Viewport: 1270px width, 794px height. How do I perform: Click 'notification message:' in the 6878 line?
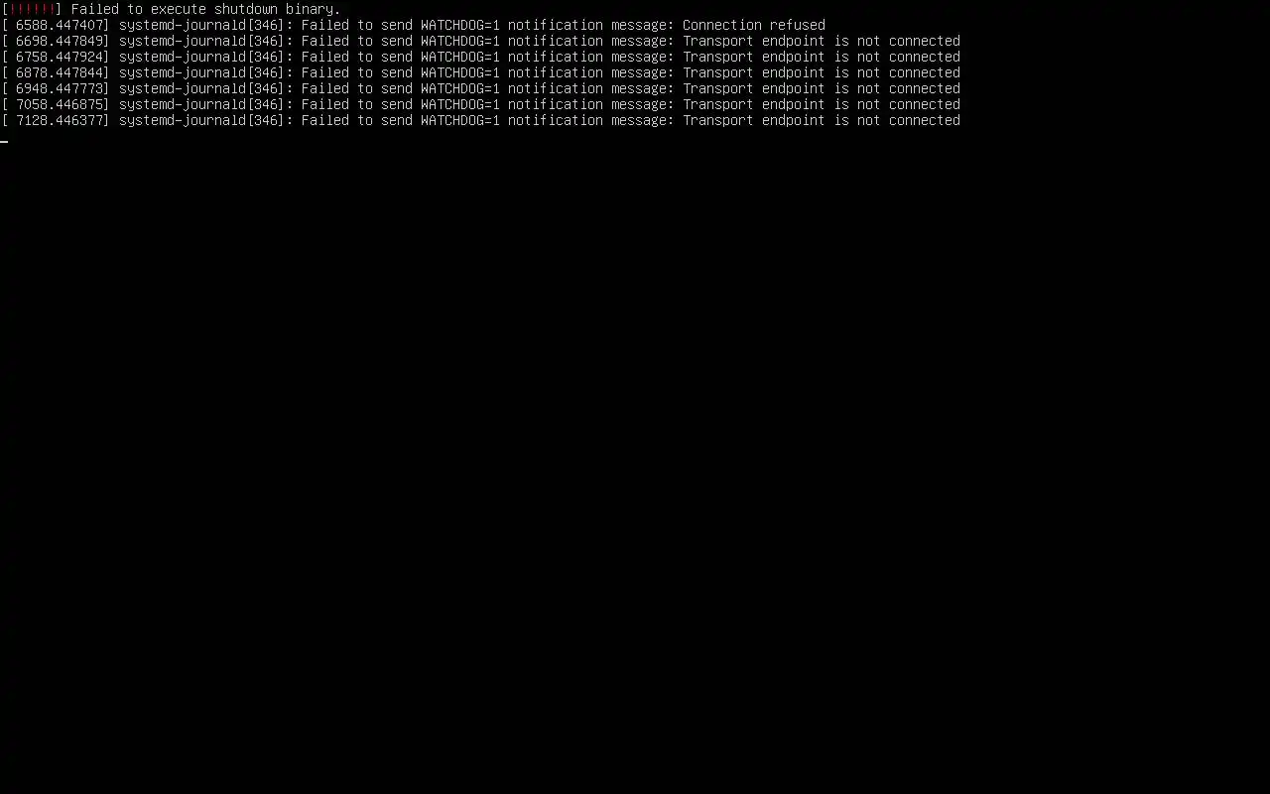(x=591, y=72)
